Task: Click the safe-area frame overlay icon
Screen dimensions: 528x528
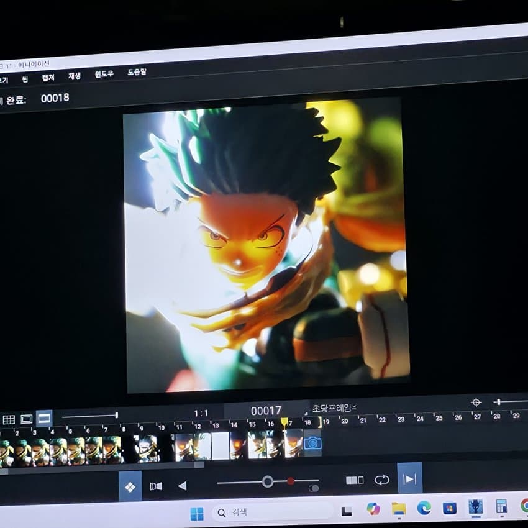Action: (26, 419)
